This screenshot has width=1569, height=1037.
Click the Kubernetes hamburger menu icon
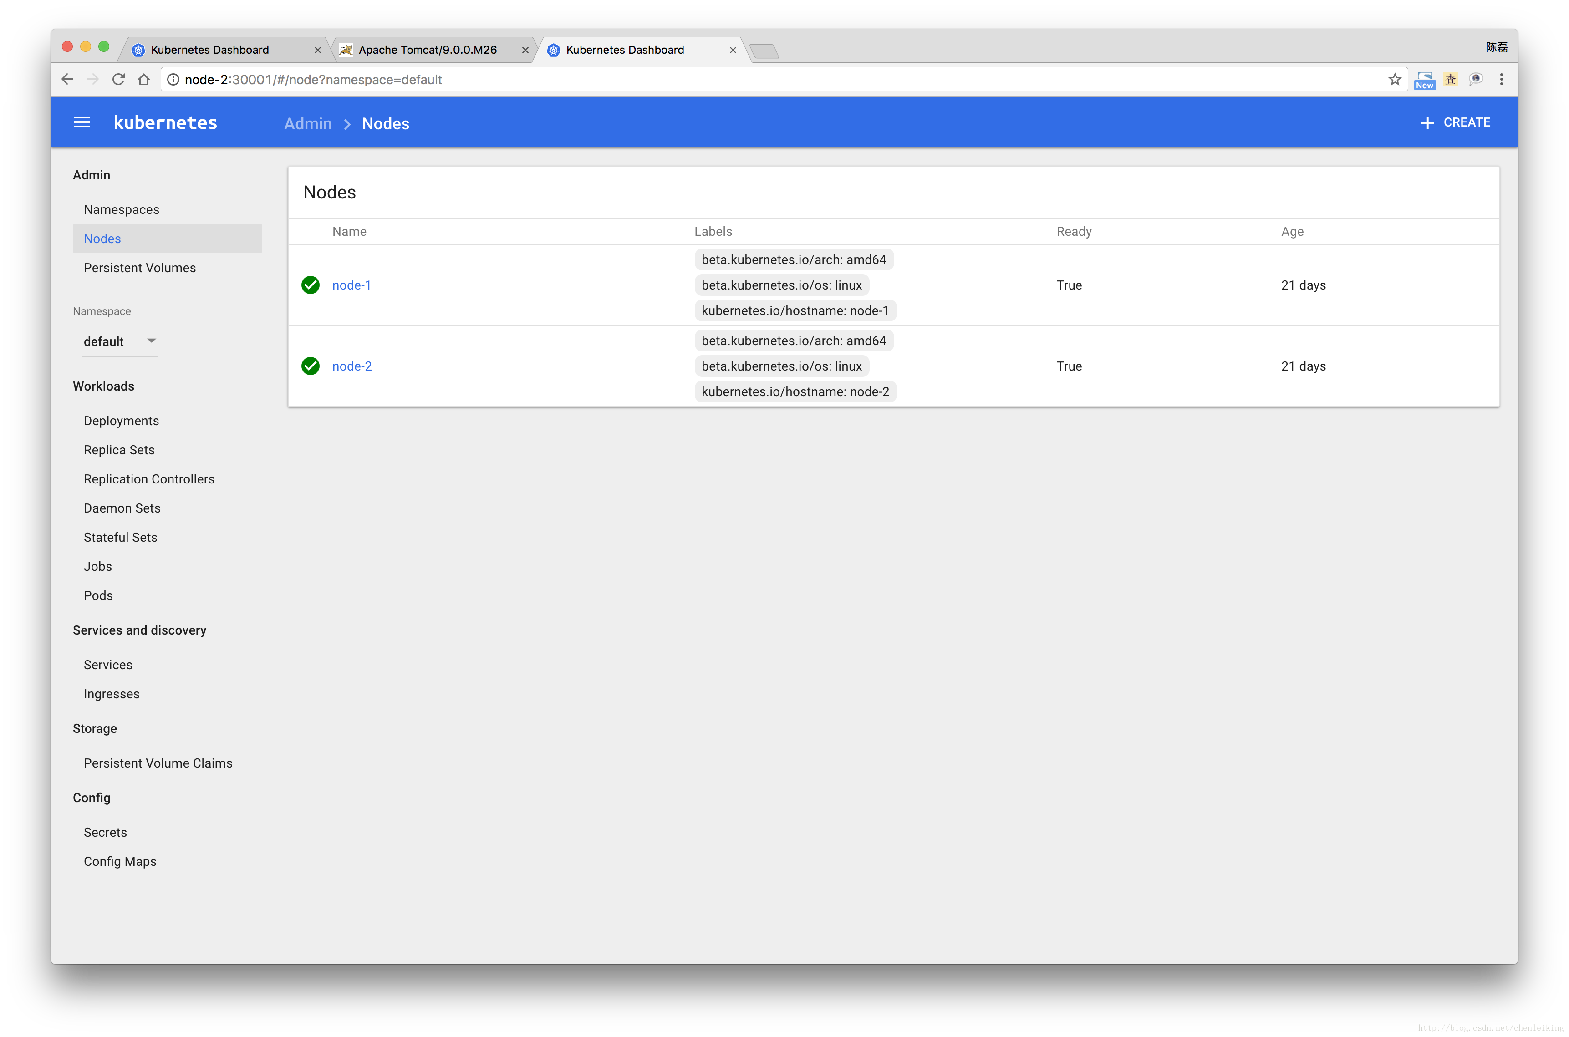[x=82, y=122]
